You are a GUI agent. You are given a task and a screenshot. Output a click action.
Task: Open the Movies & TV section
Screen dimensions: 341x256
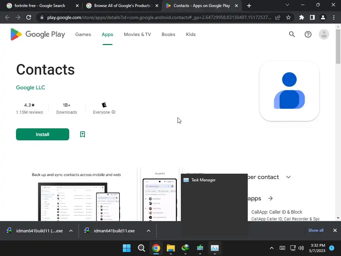click(x=137, y=34)
